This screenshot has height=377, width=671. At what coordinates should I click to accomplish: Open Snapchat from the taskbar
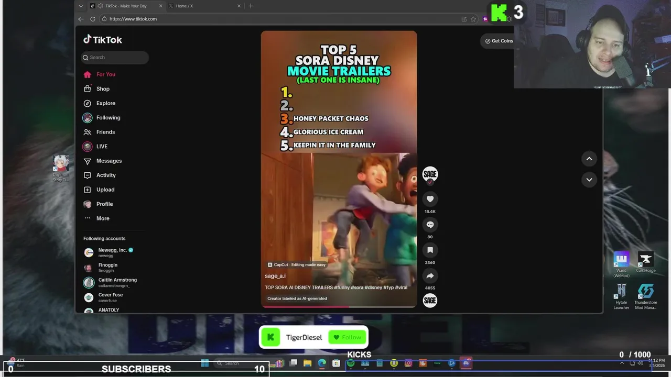[394, 363]
